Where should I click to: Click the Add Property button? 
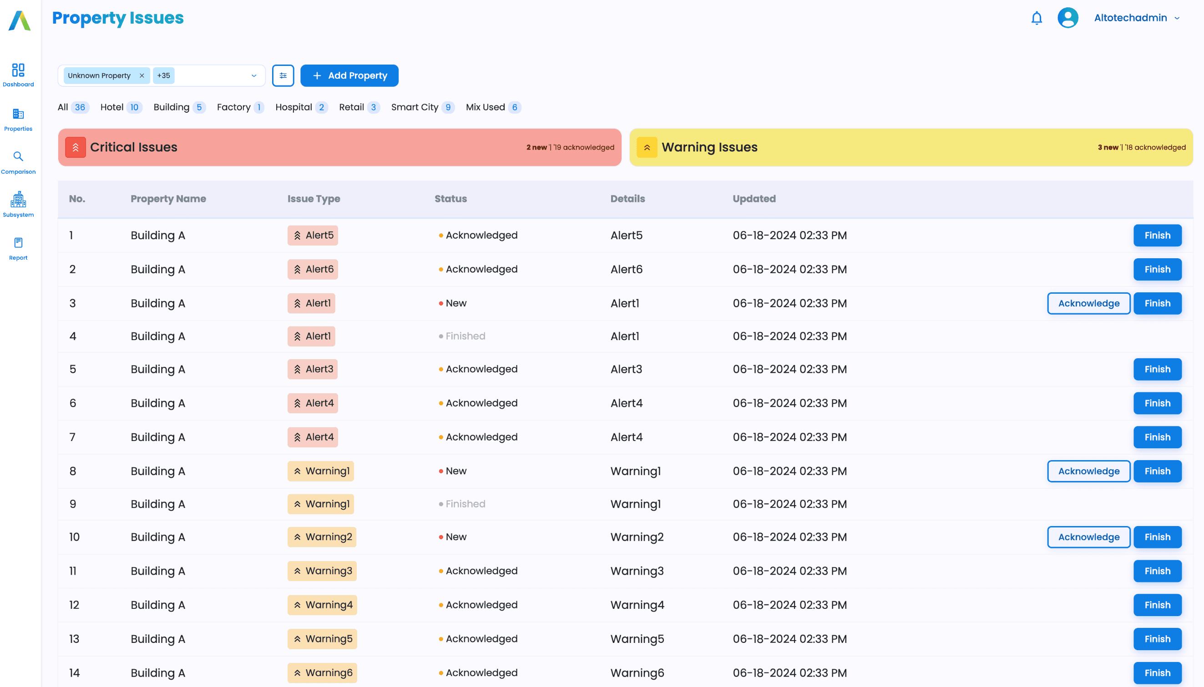(x=349, y=75)
